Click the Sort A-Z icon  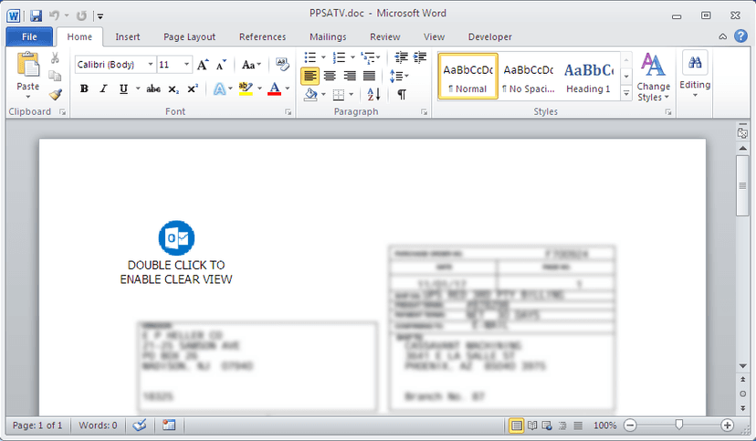(x=373, y=94)
